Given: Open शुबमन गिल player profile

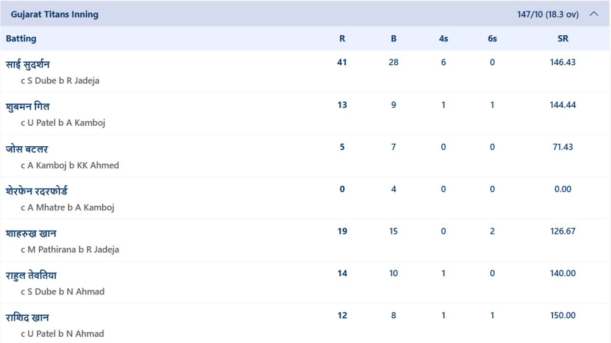Looking at the screenshot, I should [27, 106].
